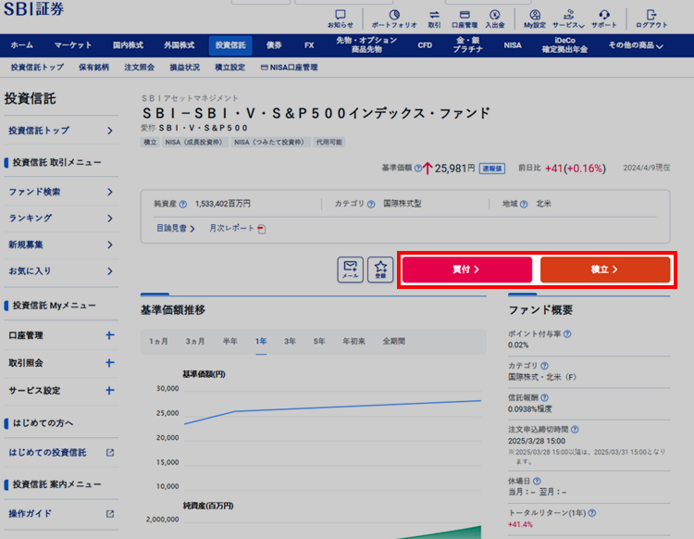Screen dimensions: 694x539
Task: Expand the サービス menu icon
Action: (568, 19)
